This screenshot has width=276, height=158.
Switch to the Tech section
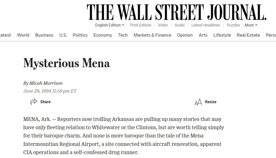[x=123, y=35]
